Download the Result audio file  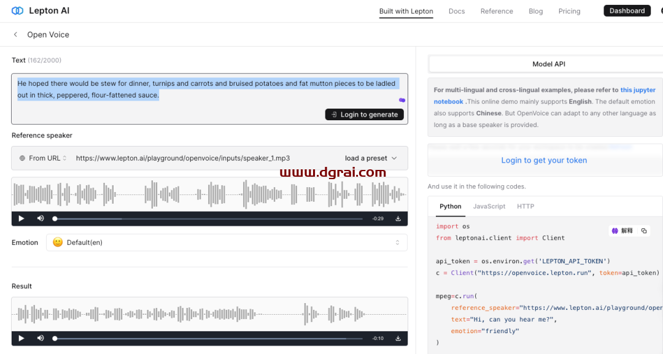[398, 339]
